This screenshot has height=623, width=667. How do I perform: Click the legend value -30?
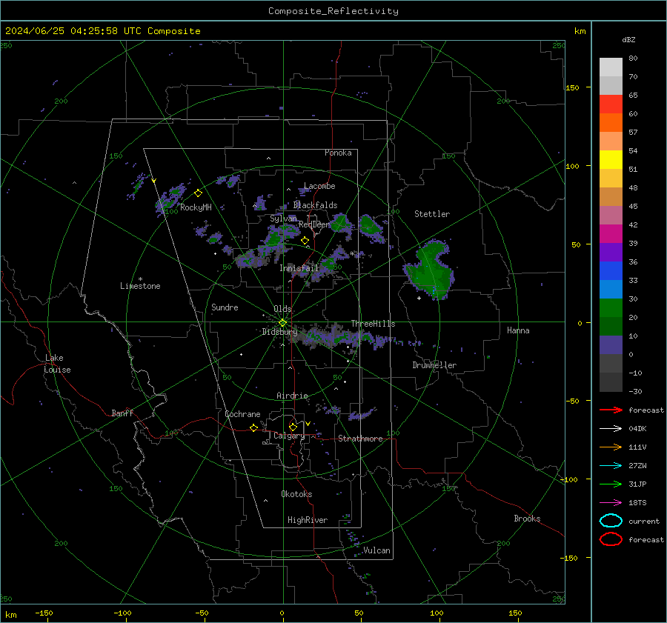(x=635, y=391)
